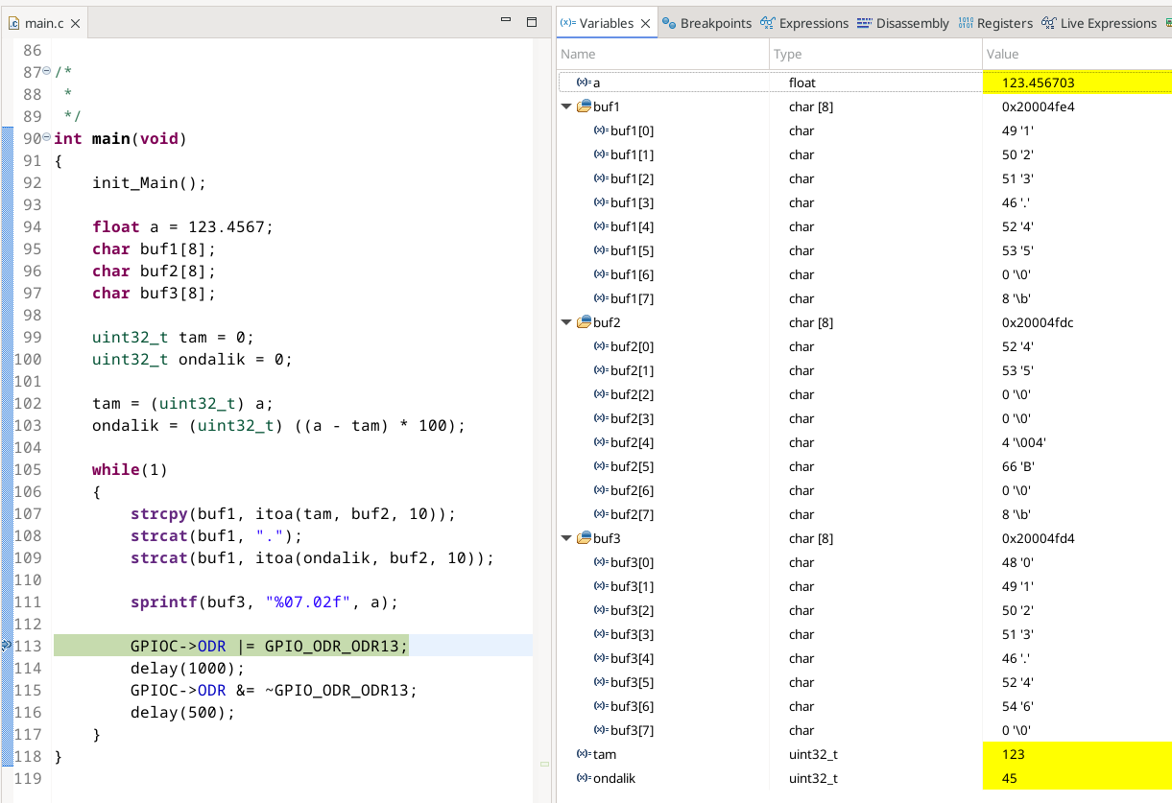Close the Variables view tab
This screenshot has height=803, width=1172.
click(x=646, y=23)
